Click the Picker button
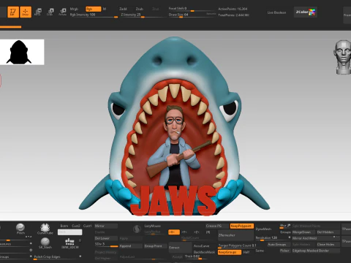 click(284, 251)
